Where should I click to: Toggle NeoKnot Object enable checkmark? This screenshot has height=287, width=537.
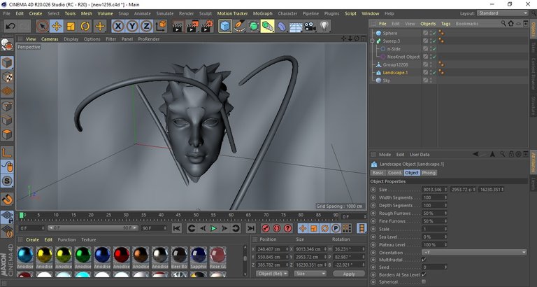434,57
